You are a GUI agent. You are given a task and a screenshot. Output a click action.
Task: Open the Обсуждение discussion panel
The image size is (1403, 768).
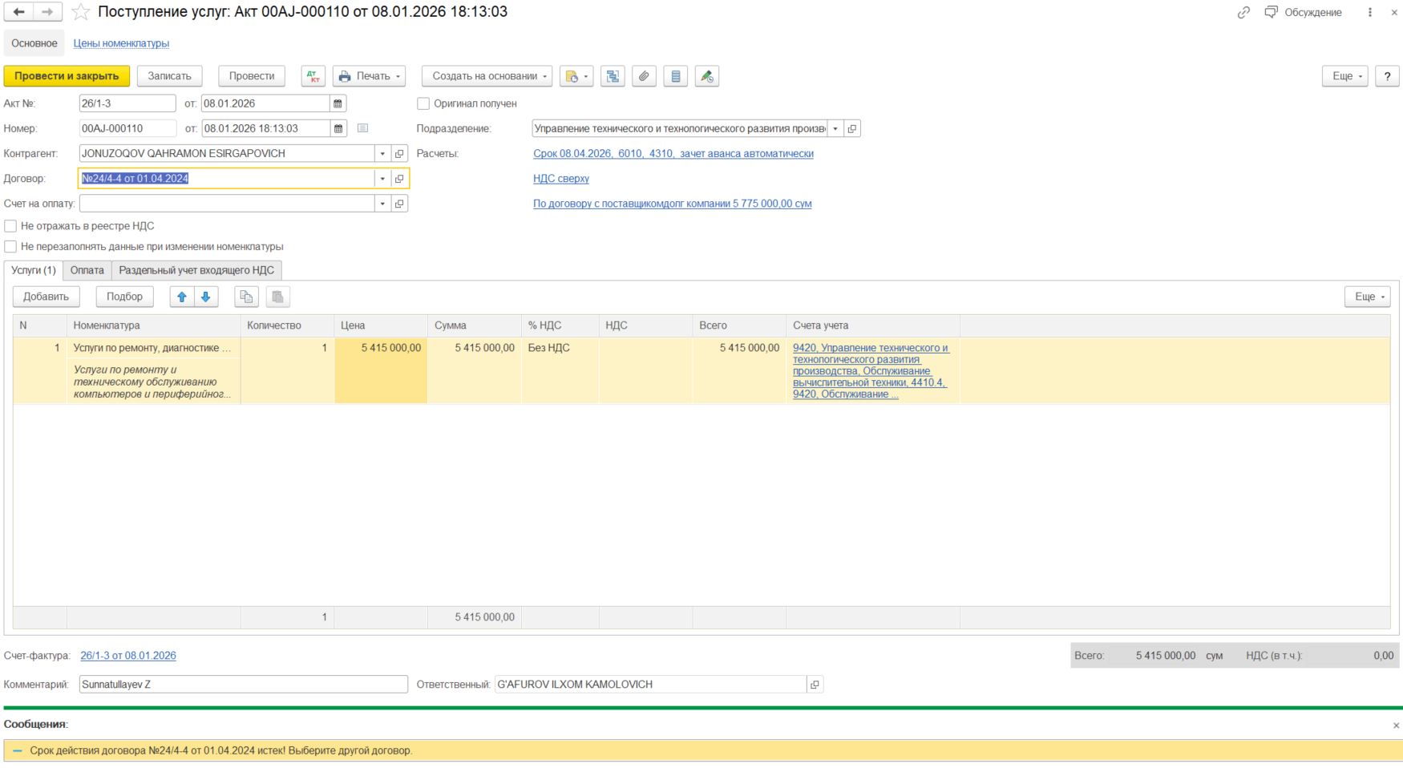click(x=1304, y=12)
